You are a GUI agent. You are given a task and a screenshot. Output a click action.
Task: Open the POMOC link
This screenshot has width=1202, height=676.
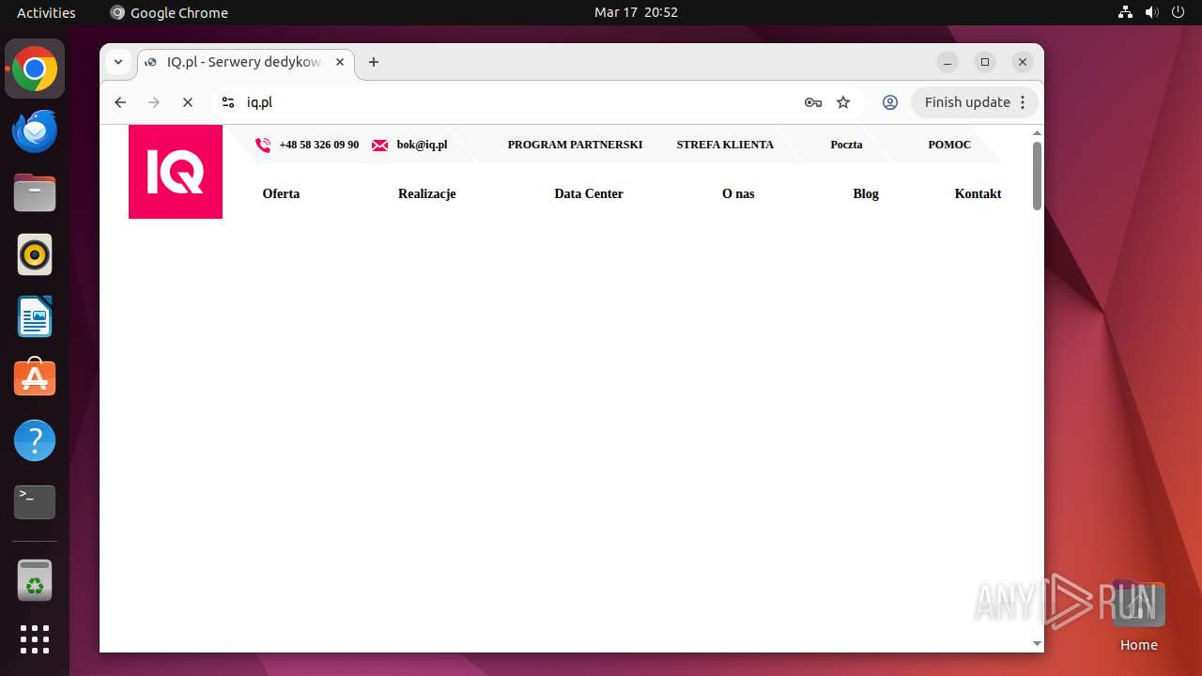point(949,145)
